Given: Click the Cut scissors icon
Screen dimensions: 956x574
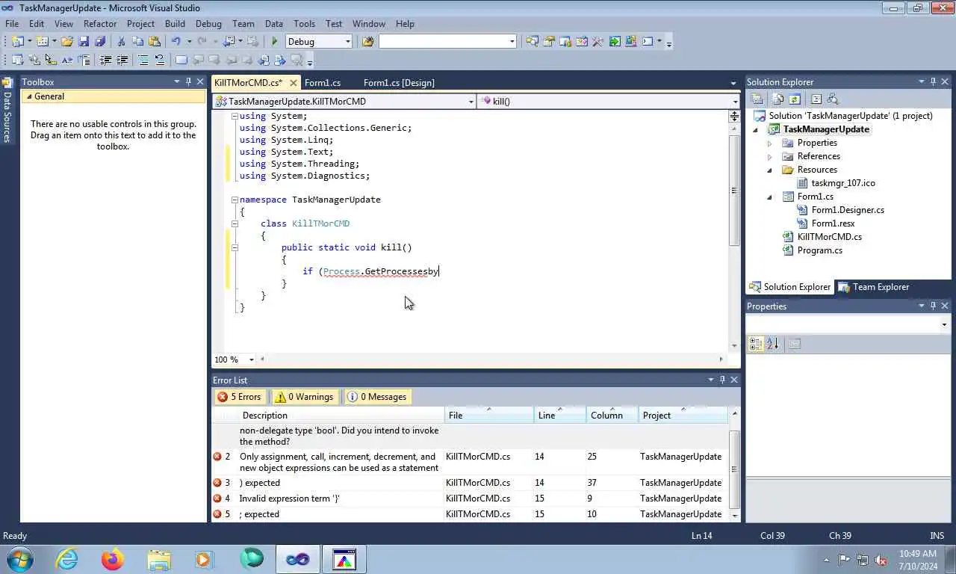Looking at the screenshot, I should click(x=121, y=41).
